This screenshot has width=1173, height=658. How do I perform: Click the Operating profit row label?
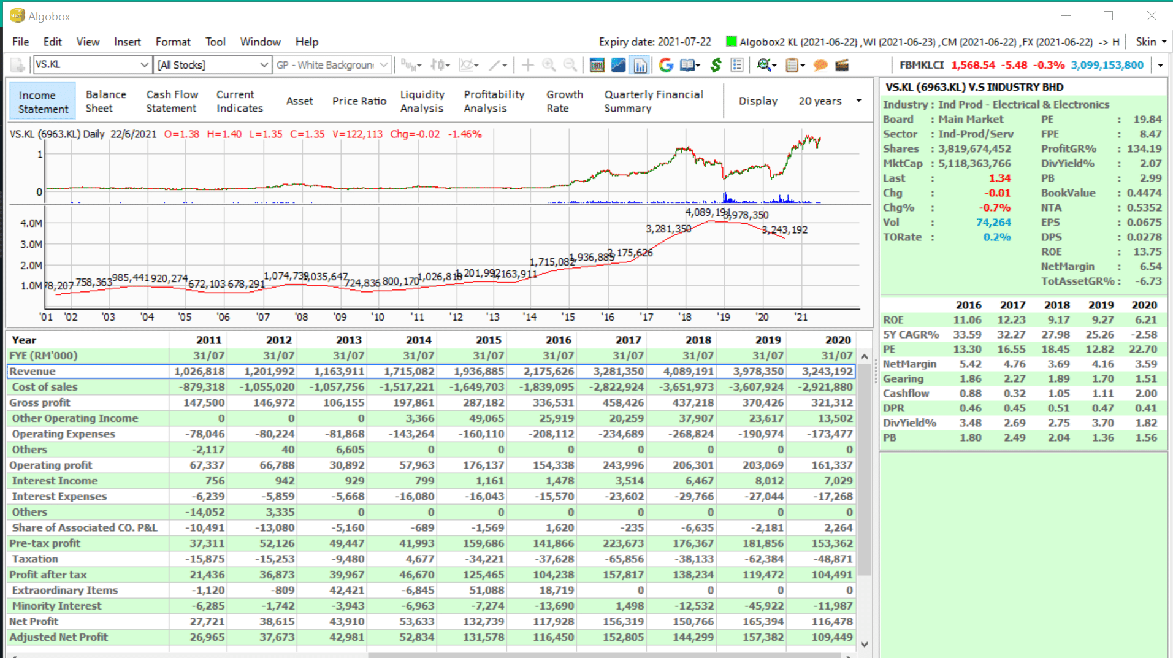(x=51, y=465)
